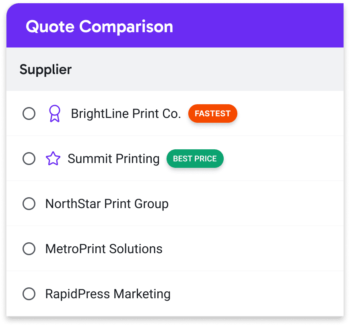The image size is (350, 326).
Task: Click the RapidPress Marketing name text
Action: click(x=108, y=294)
